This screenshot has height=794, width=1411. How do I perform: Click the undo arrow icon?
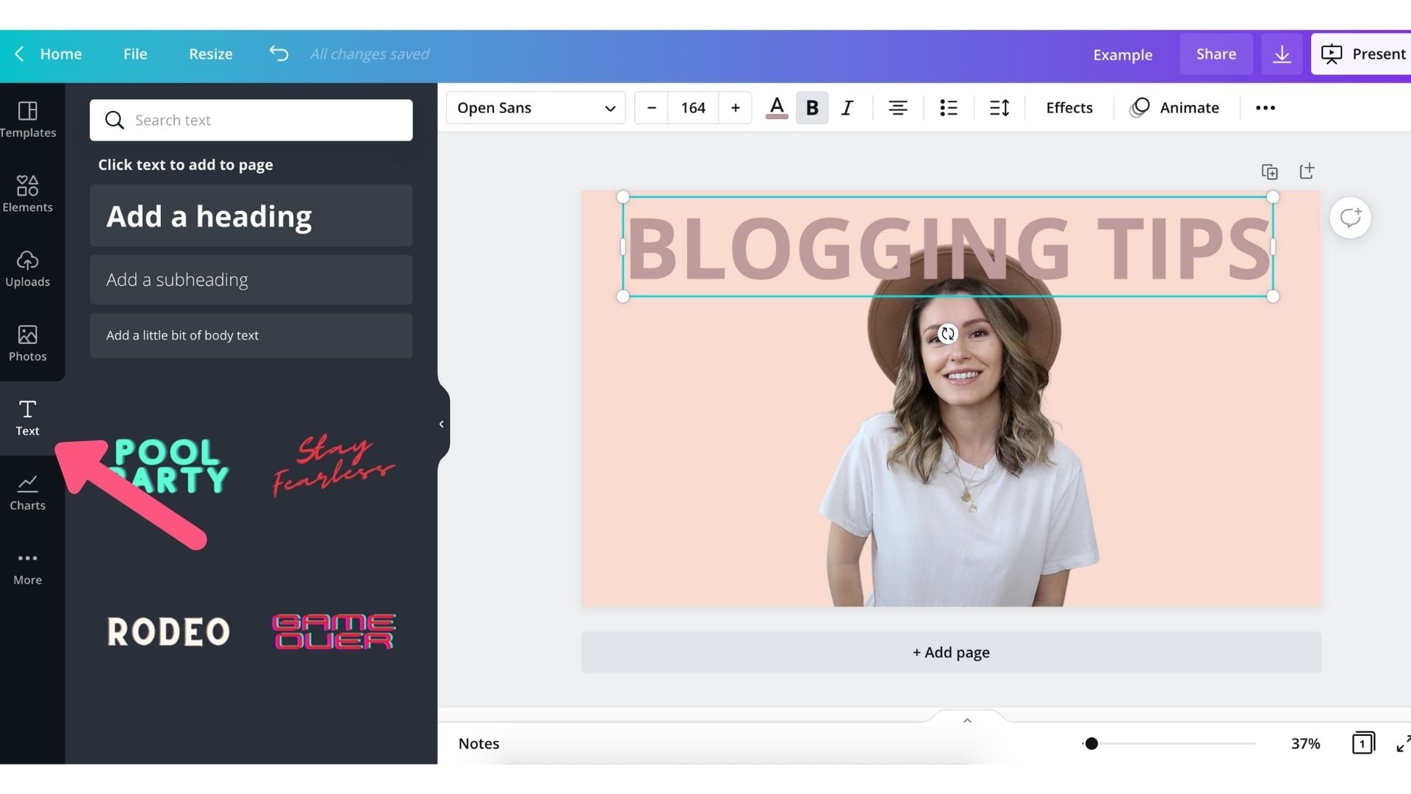(x=279, y=54)
